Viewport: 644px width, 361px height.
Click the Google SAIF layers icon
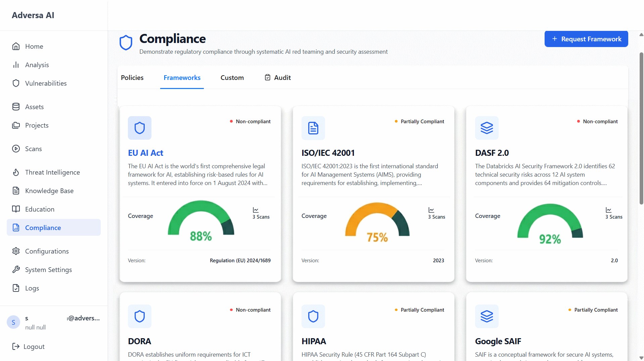pos(487,316)
